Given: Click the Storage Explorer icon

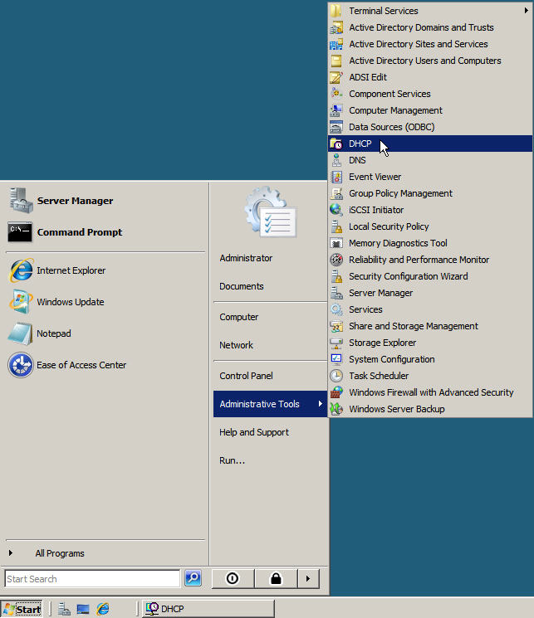Looking at the screenshot, I should pos(336,343).
